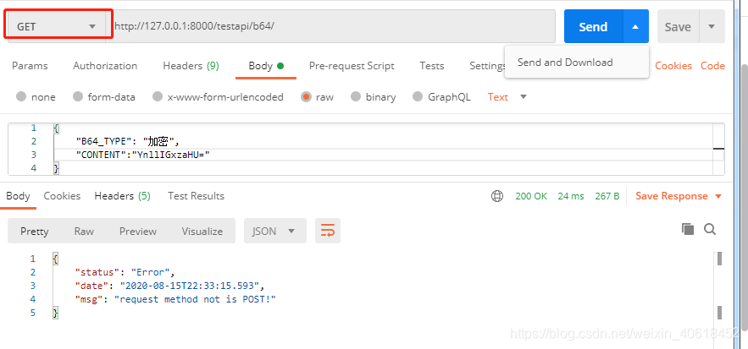
Task: Click the "date" response line
Action: [x=169, y=286]
